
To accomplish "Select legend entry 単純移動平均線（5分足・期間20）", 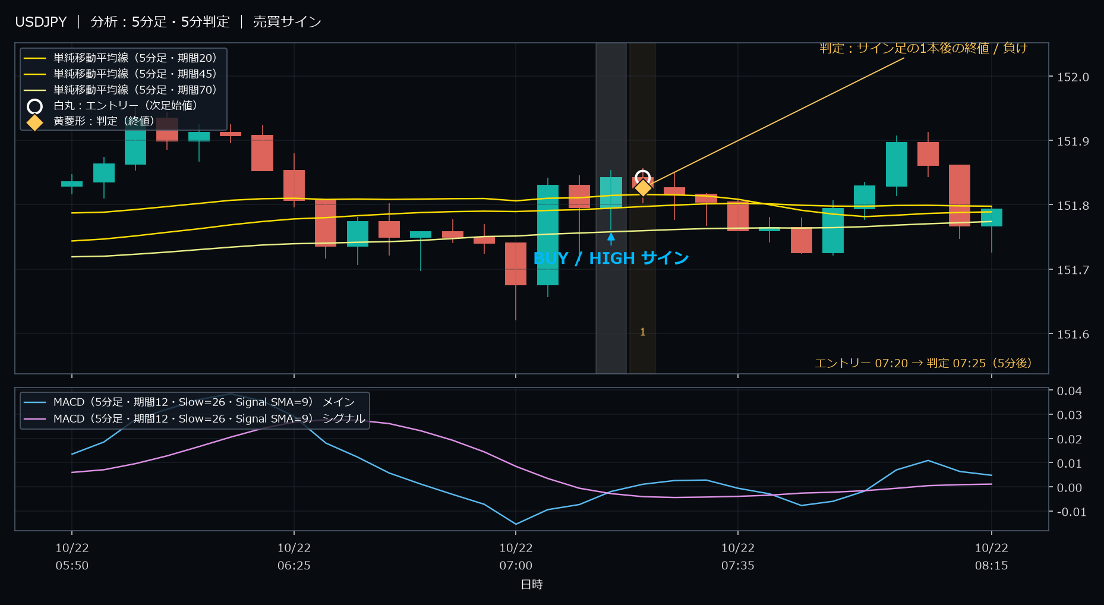I will click(x=135, y=58).
